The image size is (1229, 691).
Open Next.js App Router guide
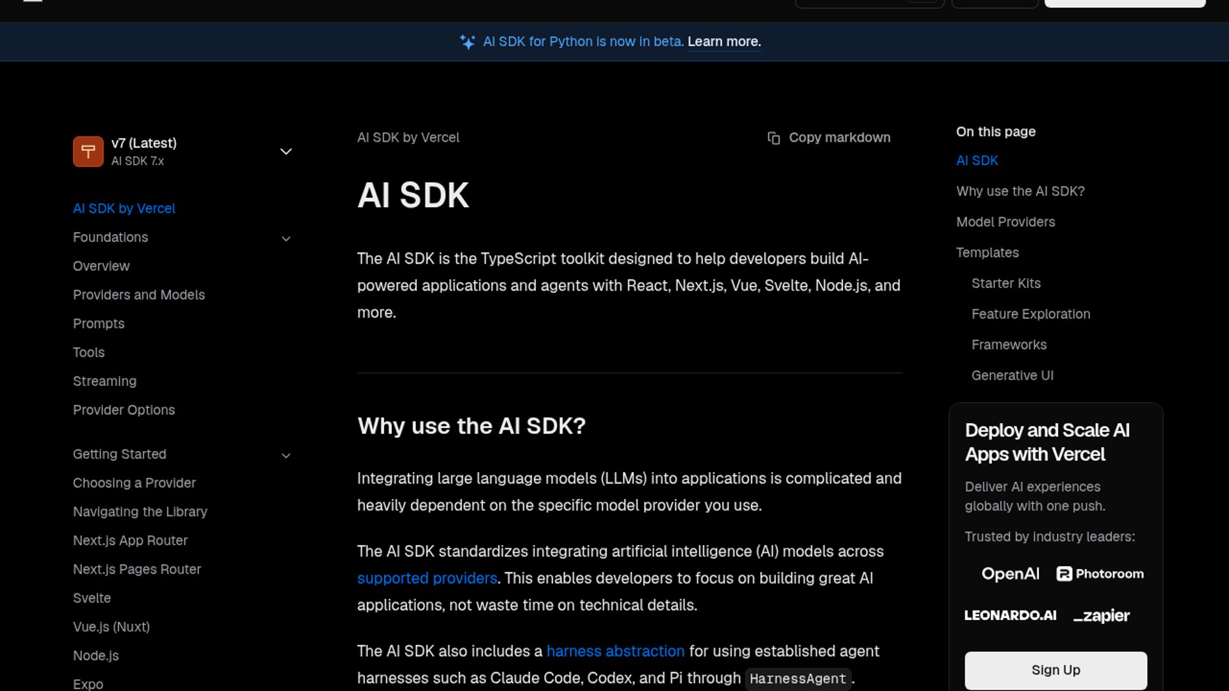130,541
